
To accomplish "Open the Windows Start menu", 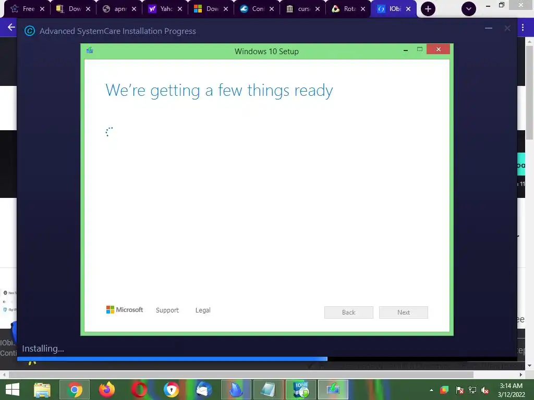I will (x=13, y=390).
